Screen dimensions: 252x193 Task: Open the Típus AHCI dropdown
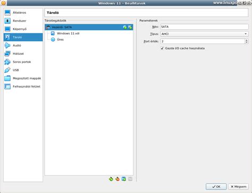point(204,34)
